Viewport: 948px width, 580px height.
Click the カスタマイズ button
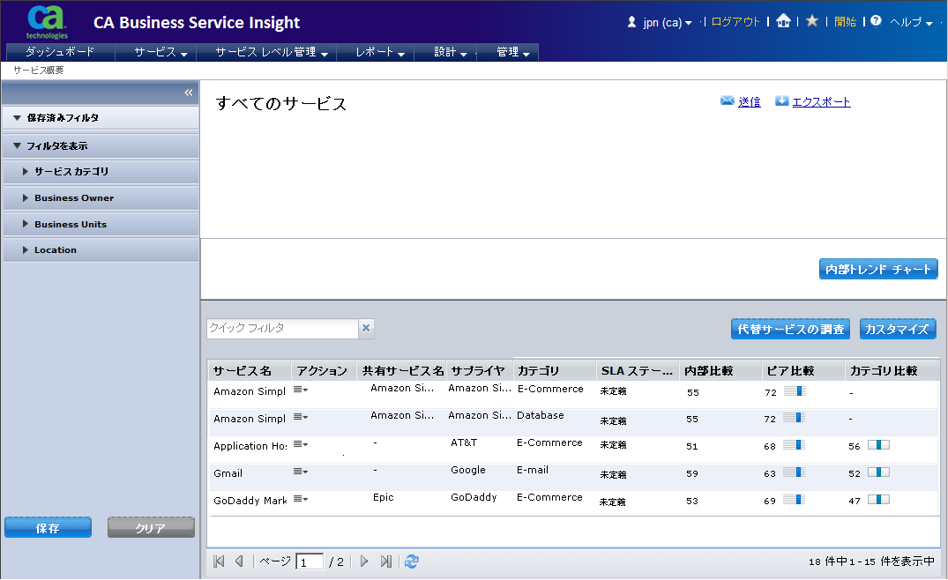[897, 330]
